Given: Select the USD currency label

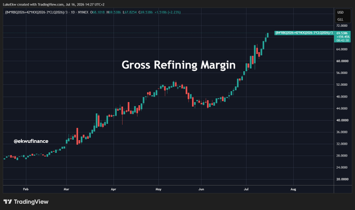Looking at the screenshot, I should [340, 12].
